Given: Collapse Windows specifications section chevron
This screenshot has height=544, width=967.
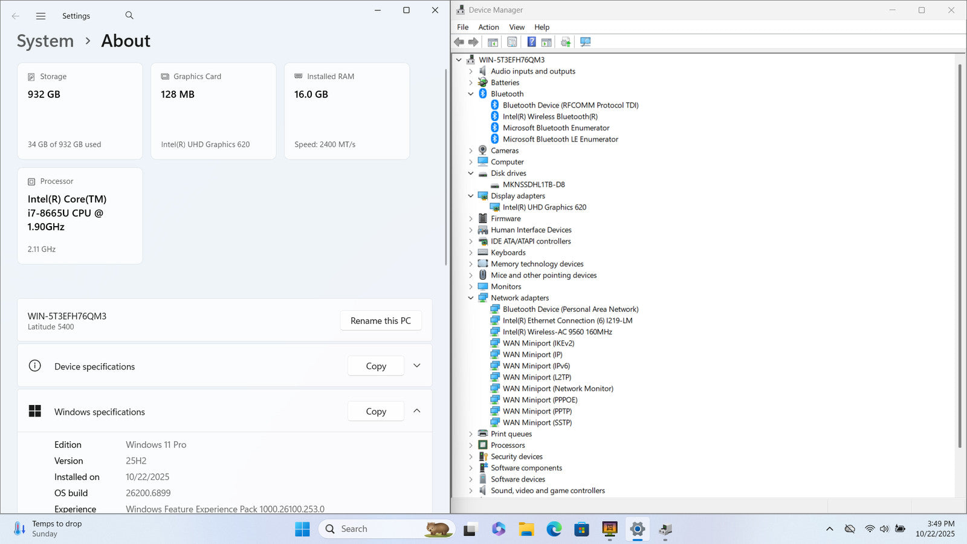Looking at the screenshot, I should pos(416,411).
